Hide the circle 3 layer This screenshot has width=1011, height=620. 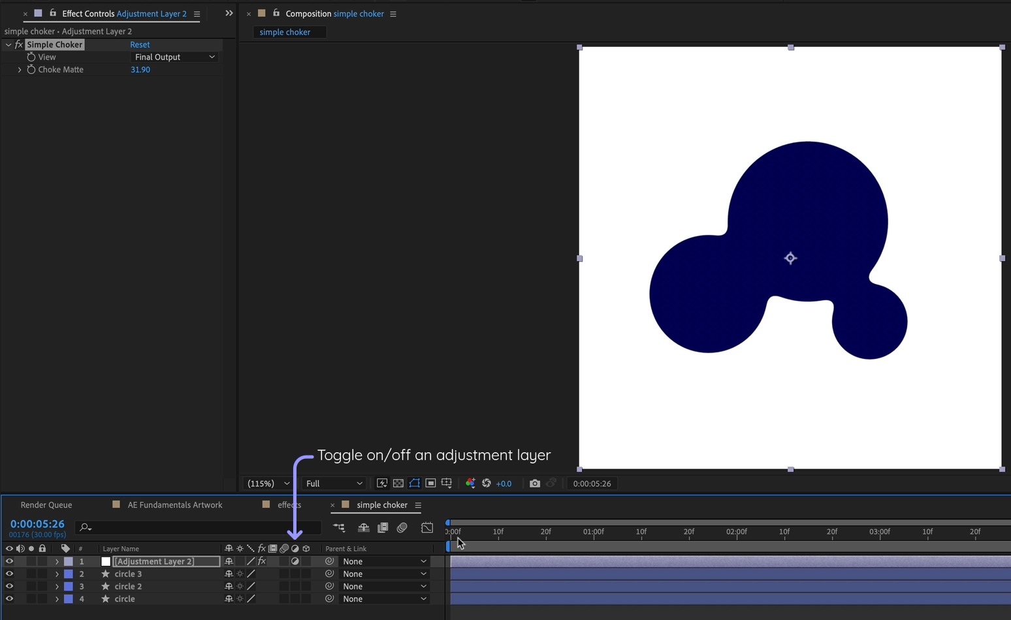[x=9, y=574]
